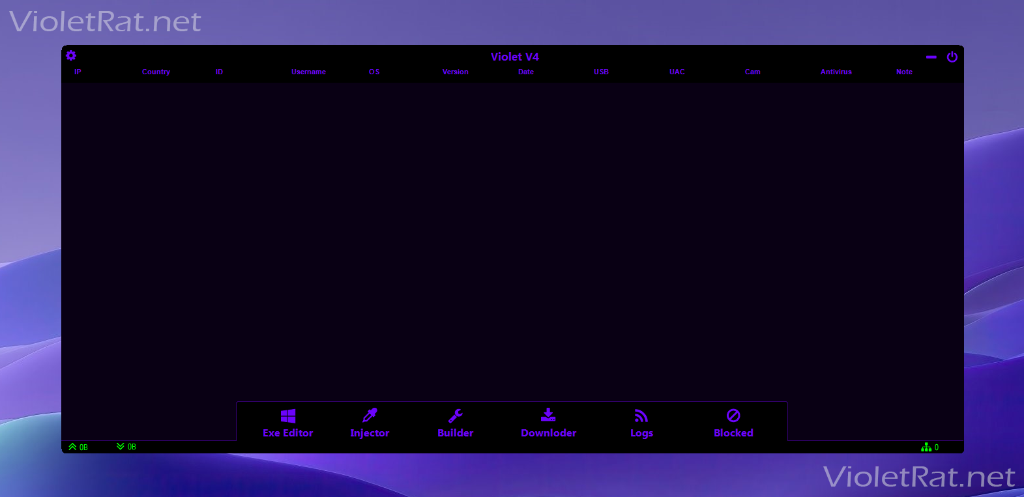The width and height of the screenshot is (1024, 497).
Task: Click the OS column header
Action: pos(374,72)
